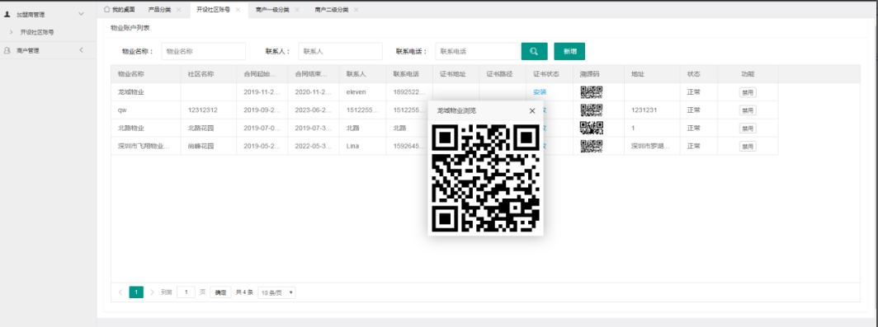Viewport: 878px width, 327px height.
Task: Expand the 商户管理 sidebar menu
Action: pyautogui.click(x=81, y=50)
